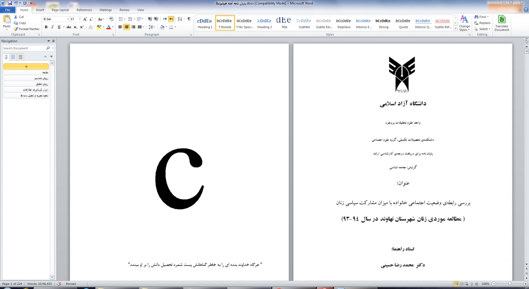Toggle Bold formatting
The width and height of the screenshot is (529, 289).
coord(46,27)
